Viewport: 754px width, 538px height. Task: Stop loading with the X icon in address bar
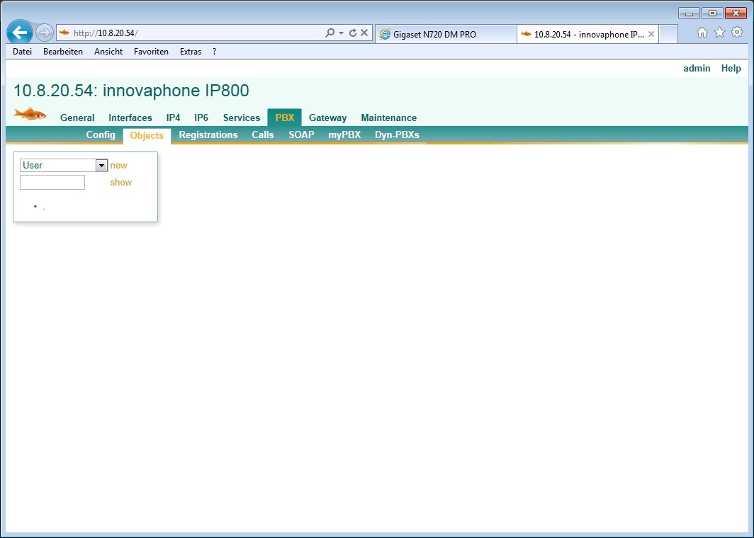[x=364, y=33]
